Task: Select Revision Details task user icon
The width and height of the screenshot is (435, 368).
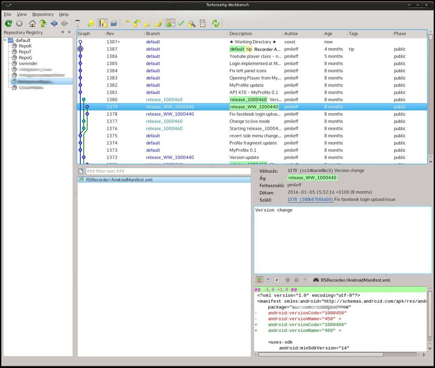Action: point(170,24)
